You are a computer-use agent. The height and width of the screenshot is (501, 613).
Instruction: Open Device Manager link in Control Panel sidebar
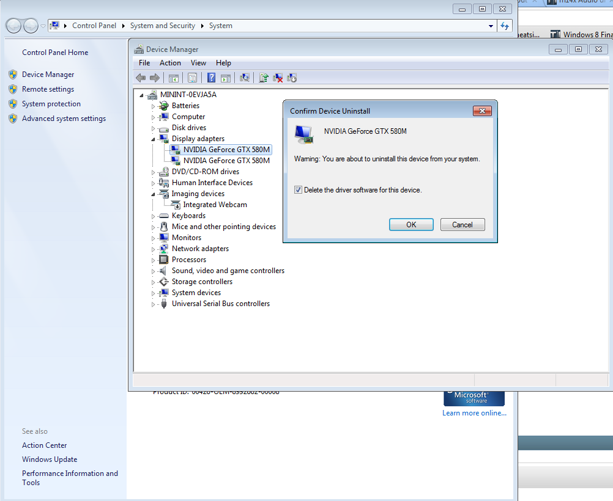[x=48, y=74]
